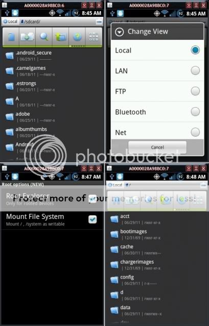The height and width of the screenshot is (326, 209).
Task: Cancel the Change View dialog
Action: pyautogui.click(x=157, y=147)
